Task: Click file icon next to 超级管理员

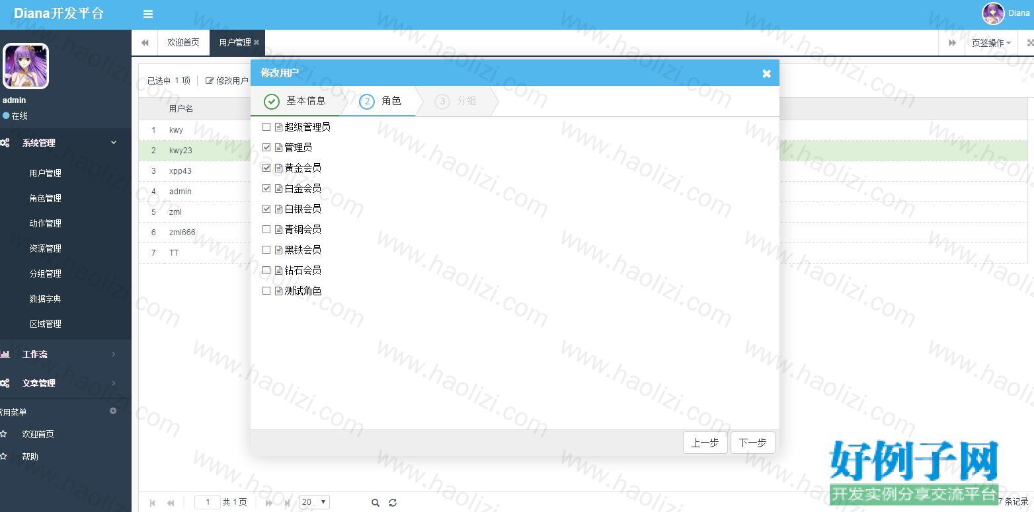Action: click(278, 127)
